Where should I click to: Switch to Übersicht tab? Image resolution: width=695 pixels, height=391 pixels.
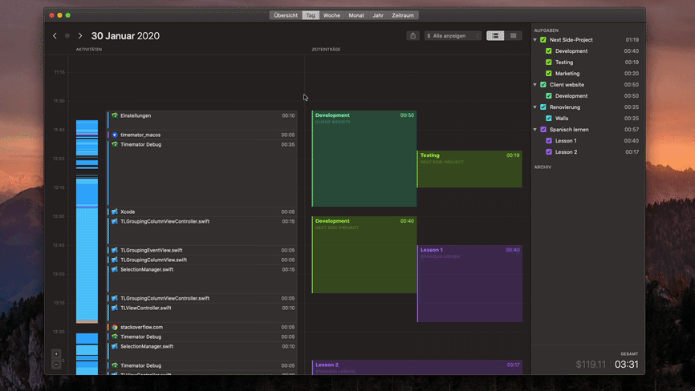(286, 15)
